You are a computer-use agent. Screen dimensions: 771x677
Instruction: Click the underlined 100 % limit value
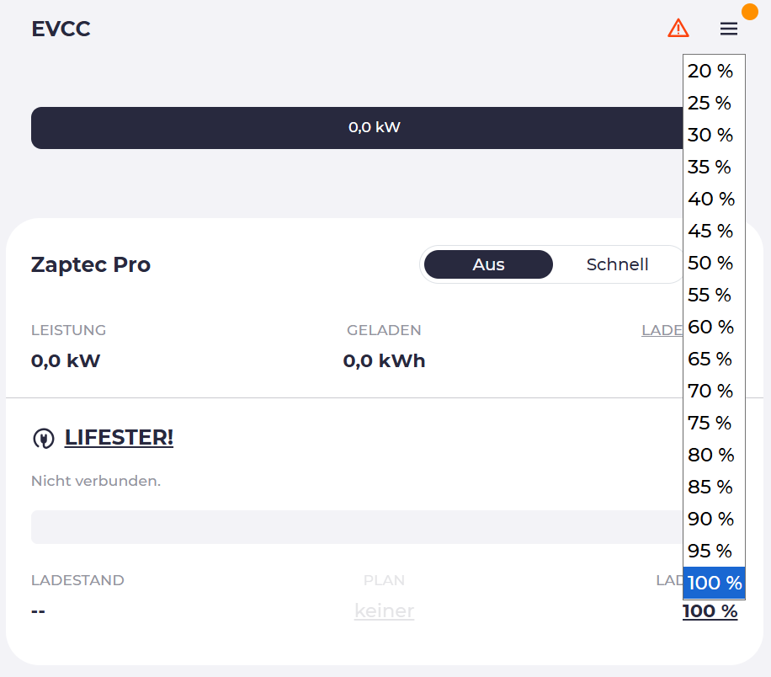tap(710, 611)
